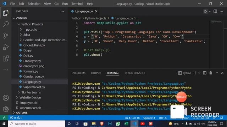
Task: Open the Extensions view
Action: (x=6, y=59)
